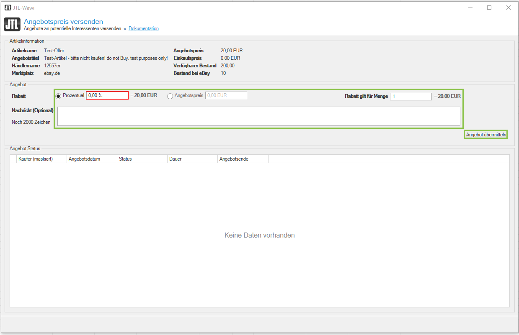Click the empty Keine Daten vorhanden table area
Image resolution: width=519 pixels, height=335 pixels.
259,235
